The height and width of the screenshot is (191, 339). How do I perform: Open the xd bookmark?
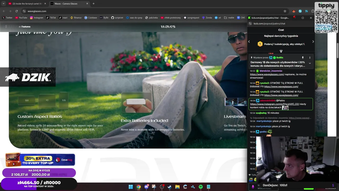pyautogui.click(x=218, y=18)
